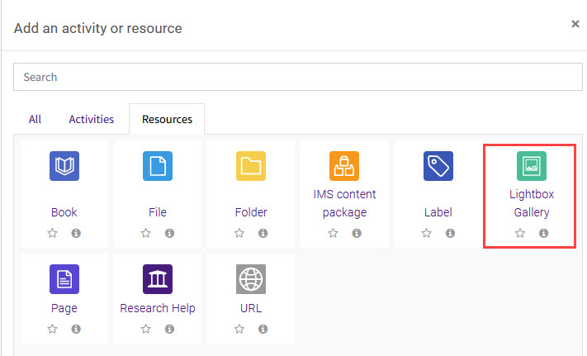587x356 pixels.
Task: Star URL as a favourite
Action: coord(239,329)
